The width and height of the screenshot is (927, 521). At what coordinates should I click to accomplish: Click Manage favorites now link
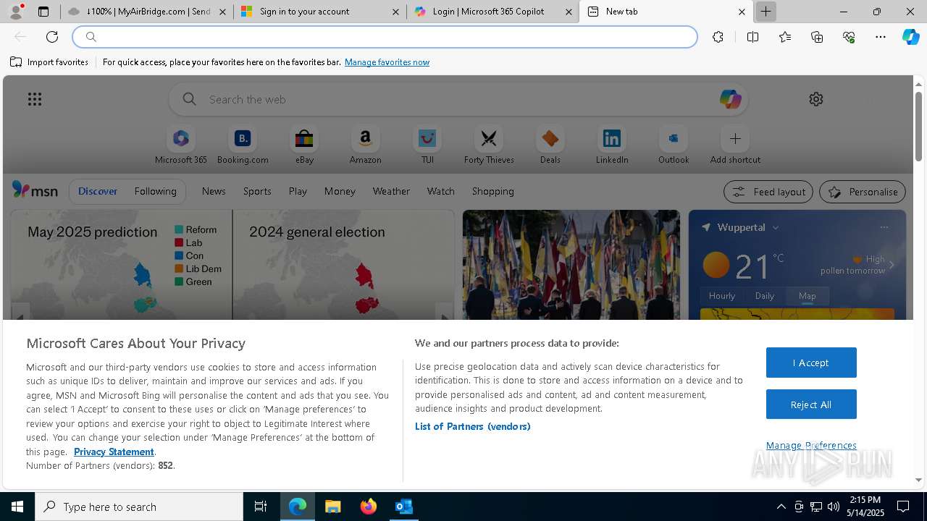(387, 62)
